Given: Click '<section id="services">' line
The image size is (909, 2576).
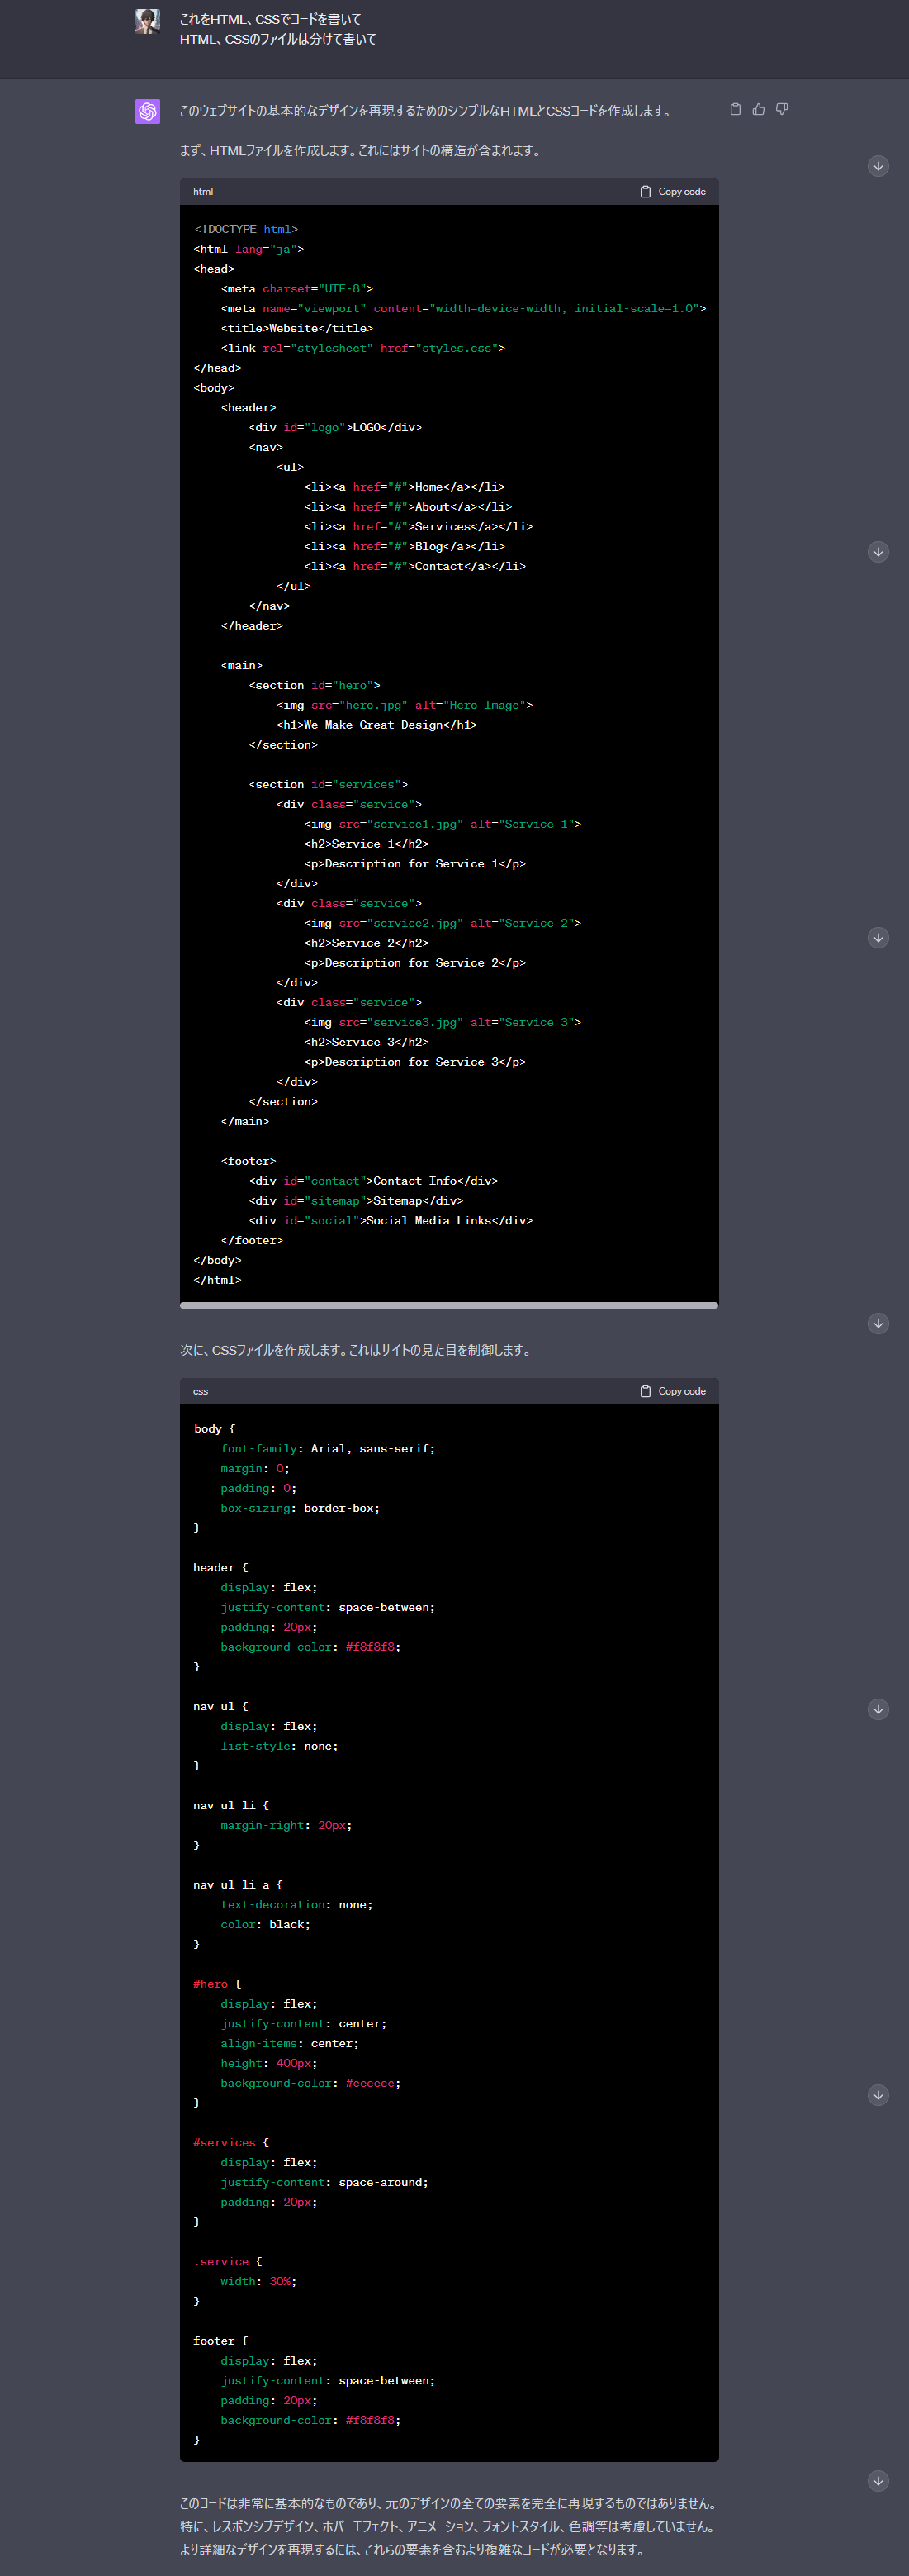Looking at the screenshot, I should pos(329,784).
